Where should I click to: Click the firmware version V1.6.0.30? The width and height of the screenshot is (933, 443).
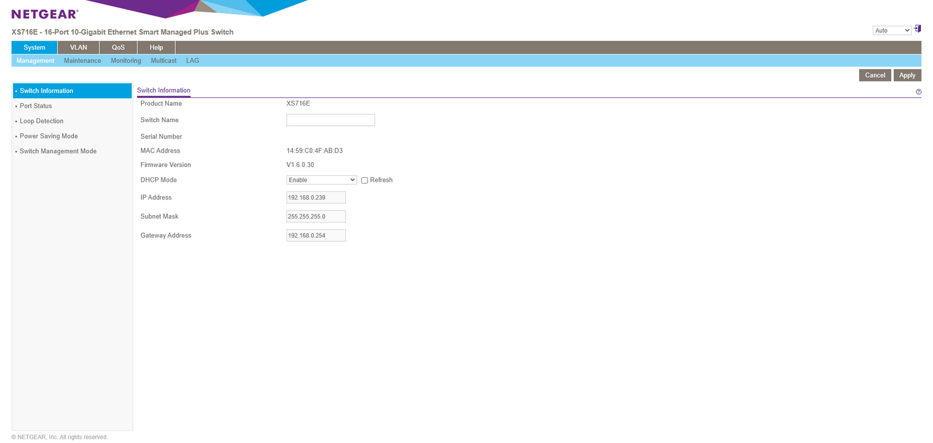300,165
